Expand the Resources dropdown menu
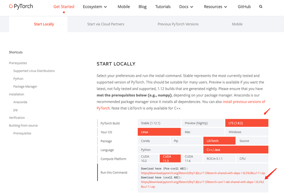 (x=215, y=7)
